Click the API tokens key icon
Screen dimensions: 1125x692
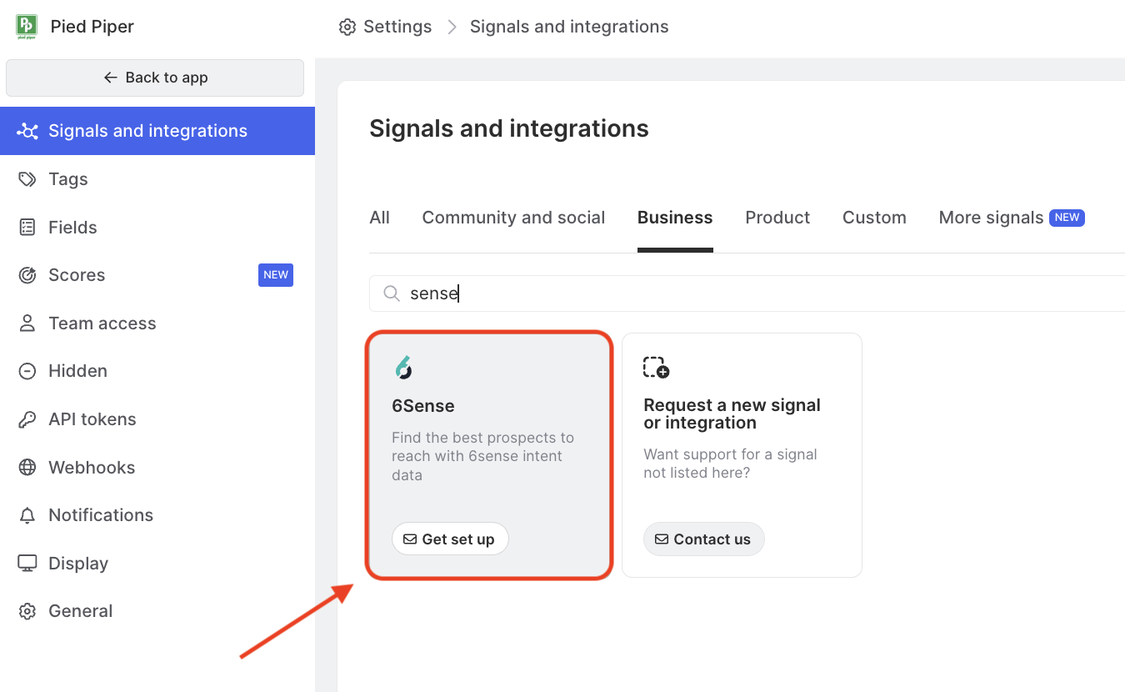tap(27, 419)
